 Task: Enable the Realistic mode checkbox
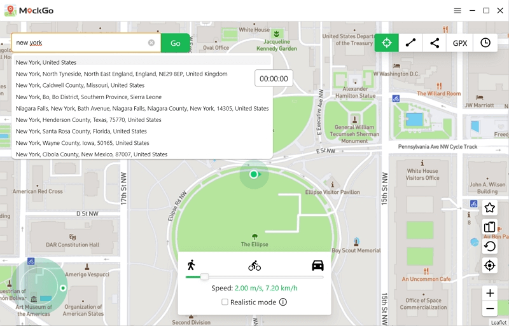click(225, 302)
